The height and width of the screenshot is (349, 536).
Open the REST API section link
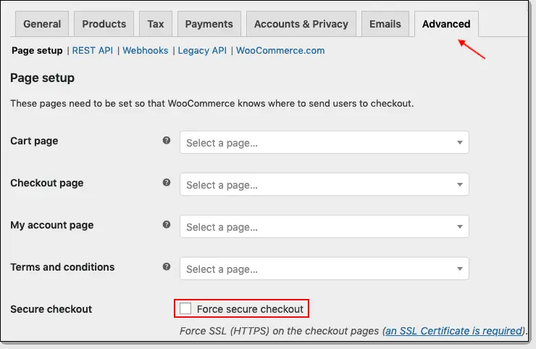[x=93, y=51]
